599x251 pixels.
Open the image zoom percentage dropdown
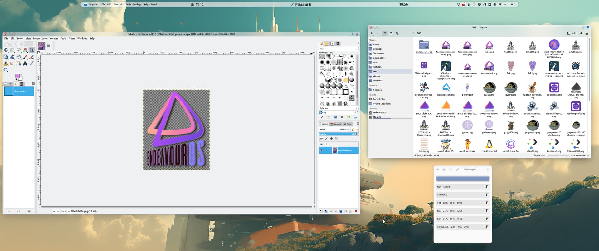point(69,211)
